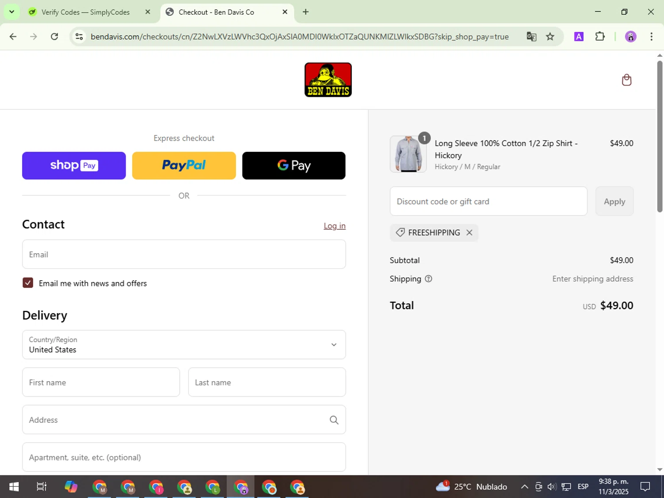Click the address search magnifier icon
This screenshot has width=664, height=498.
click(x=334, y=420)
